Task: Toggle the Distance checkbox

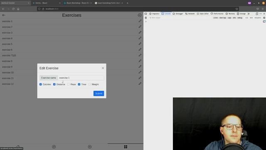Action: tap(54, 84)
